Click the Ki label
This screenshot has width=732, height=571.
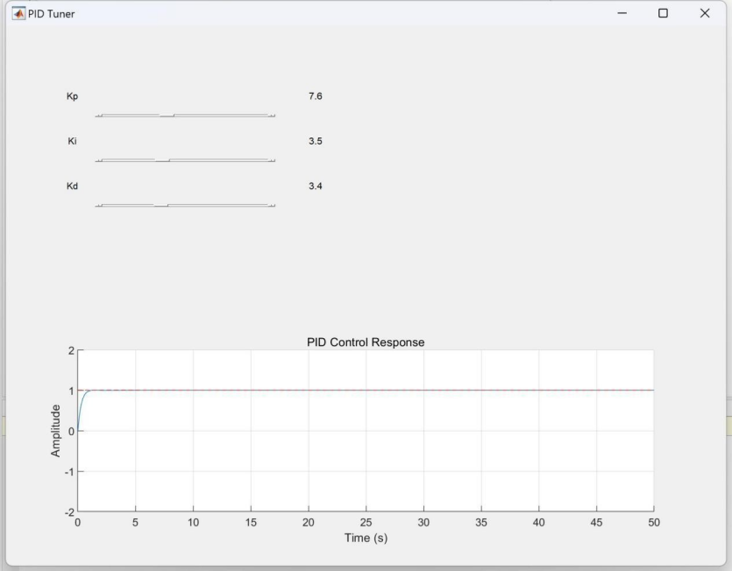coord(72,141)
